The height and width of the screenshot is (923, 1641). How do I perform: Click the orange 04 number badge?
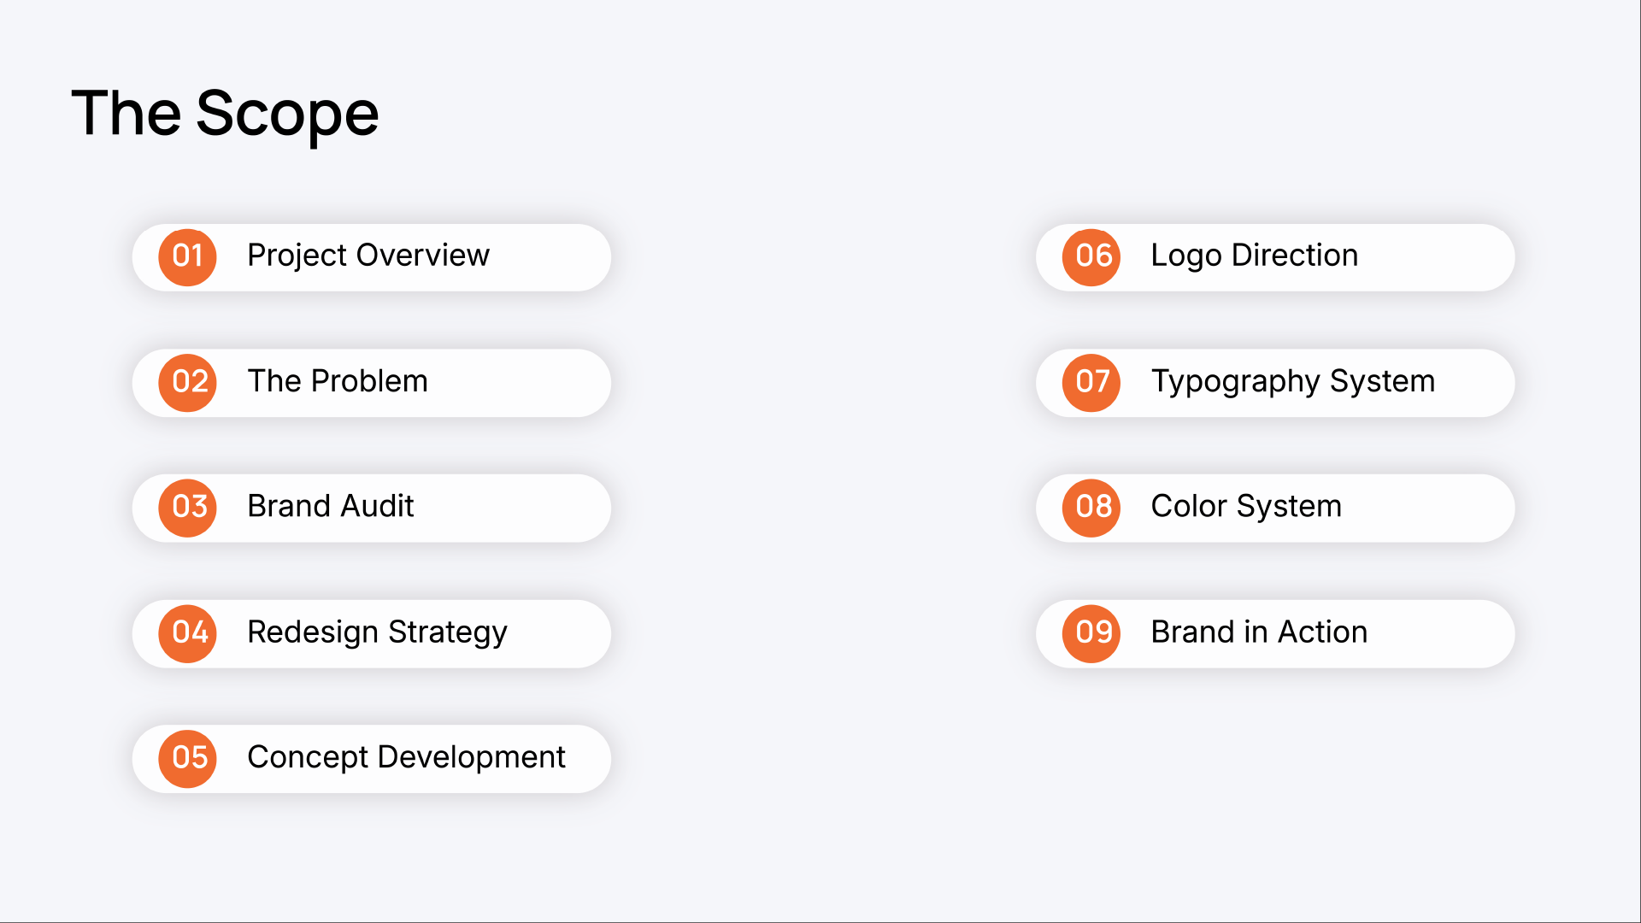click(187, 633)
